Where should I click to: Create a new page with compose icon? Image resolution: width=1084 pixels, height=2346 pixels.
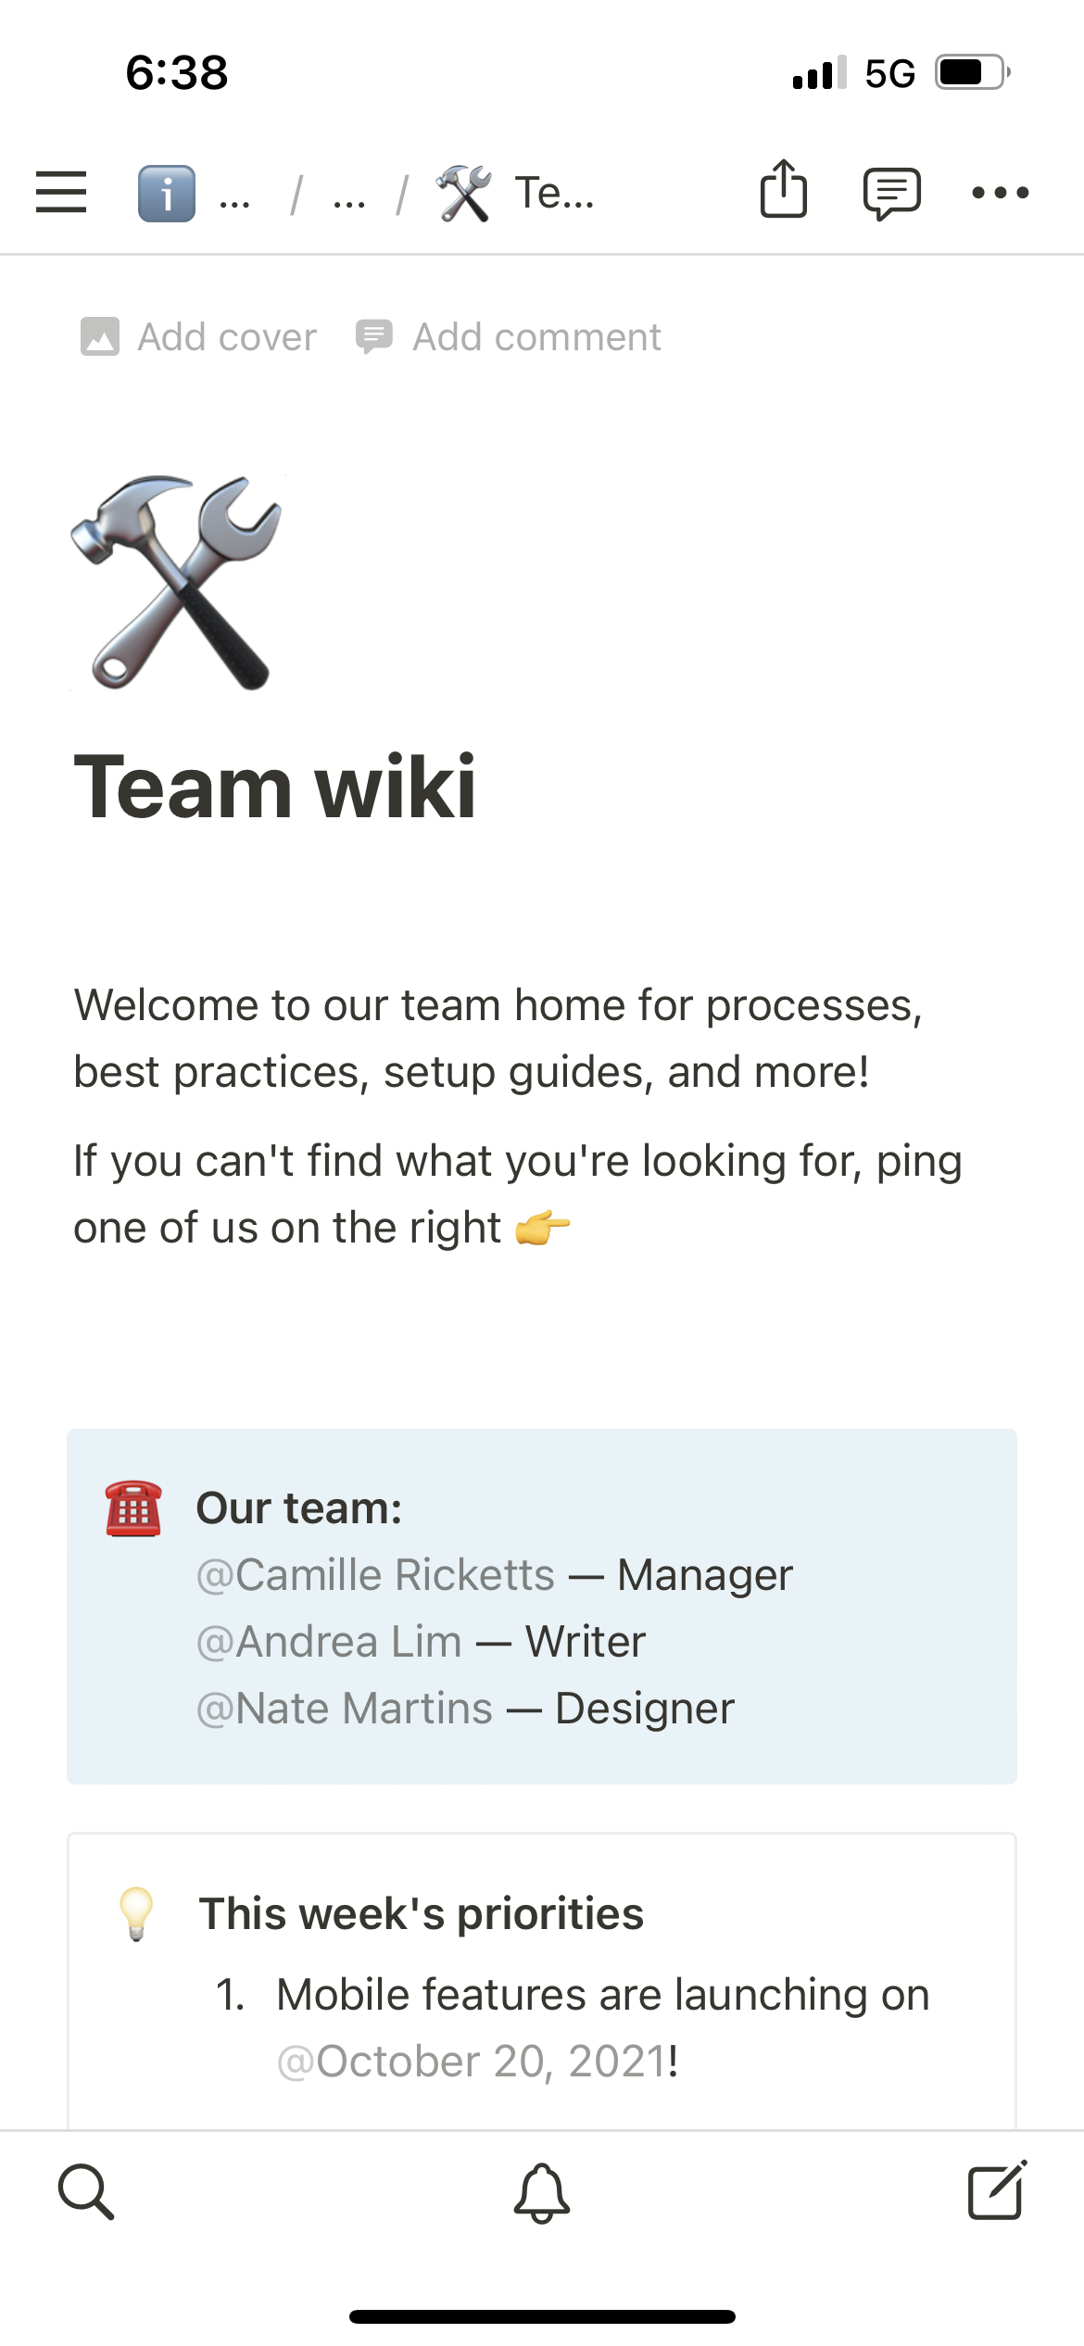[x=997, y=2192]
